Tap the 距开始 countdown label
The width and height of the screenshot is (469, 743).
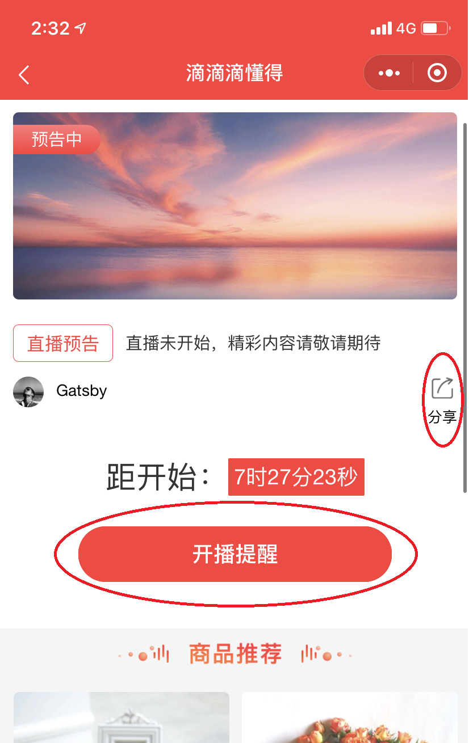tap(159, 477)
